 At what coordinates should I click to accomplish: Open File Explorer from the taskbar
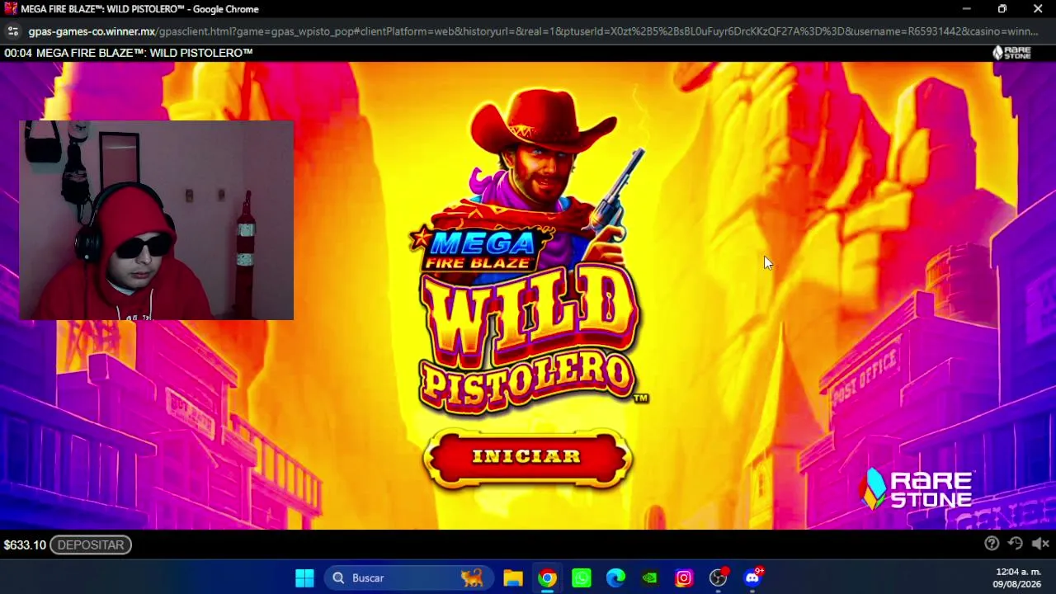point(513,578)
